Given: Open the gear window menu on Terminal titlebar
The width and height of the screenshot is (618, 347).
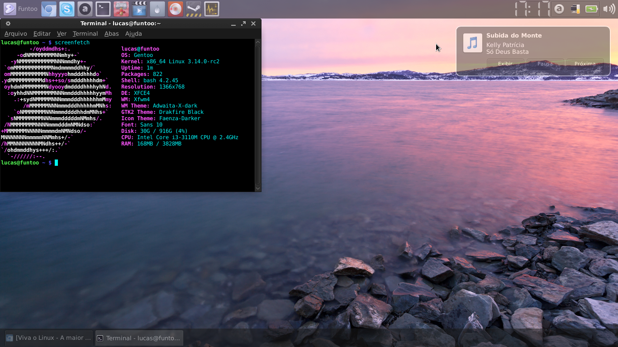Looking at the screenshot, I should point(8,23).
